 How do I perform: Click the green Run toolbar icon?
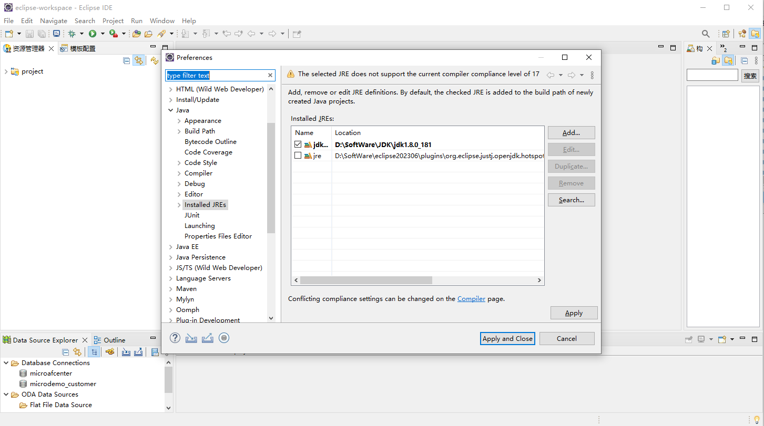click(x=93, y=34)
